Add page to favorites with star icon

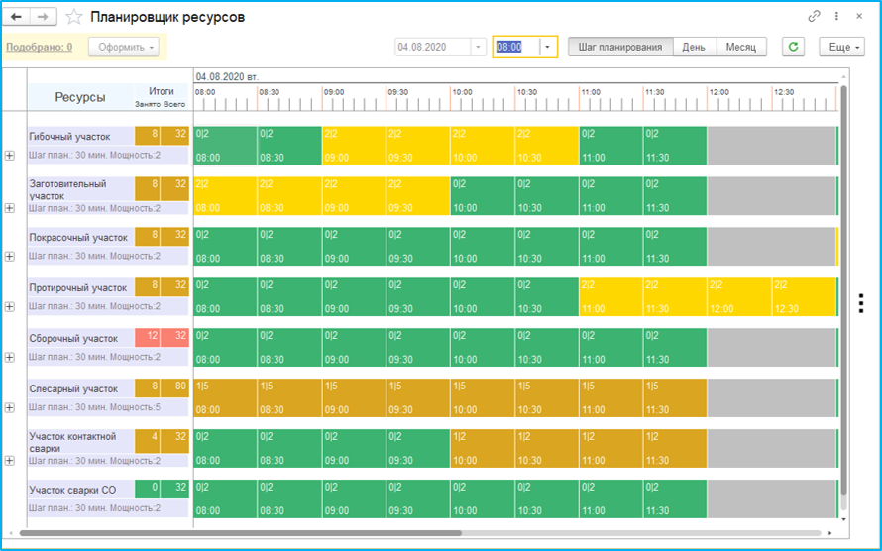coord(74,17)
